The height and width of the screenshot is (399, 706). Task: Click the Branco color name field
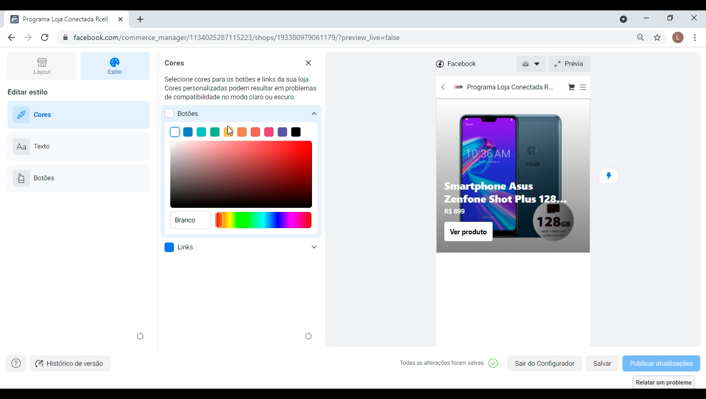191,220
